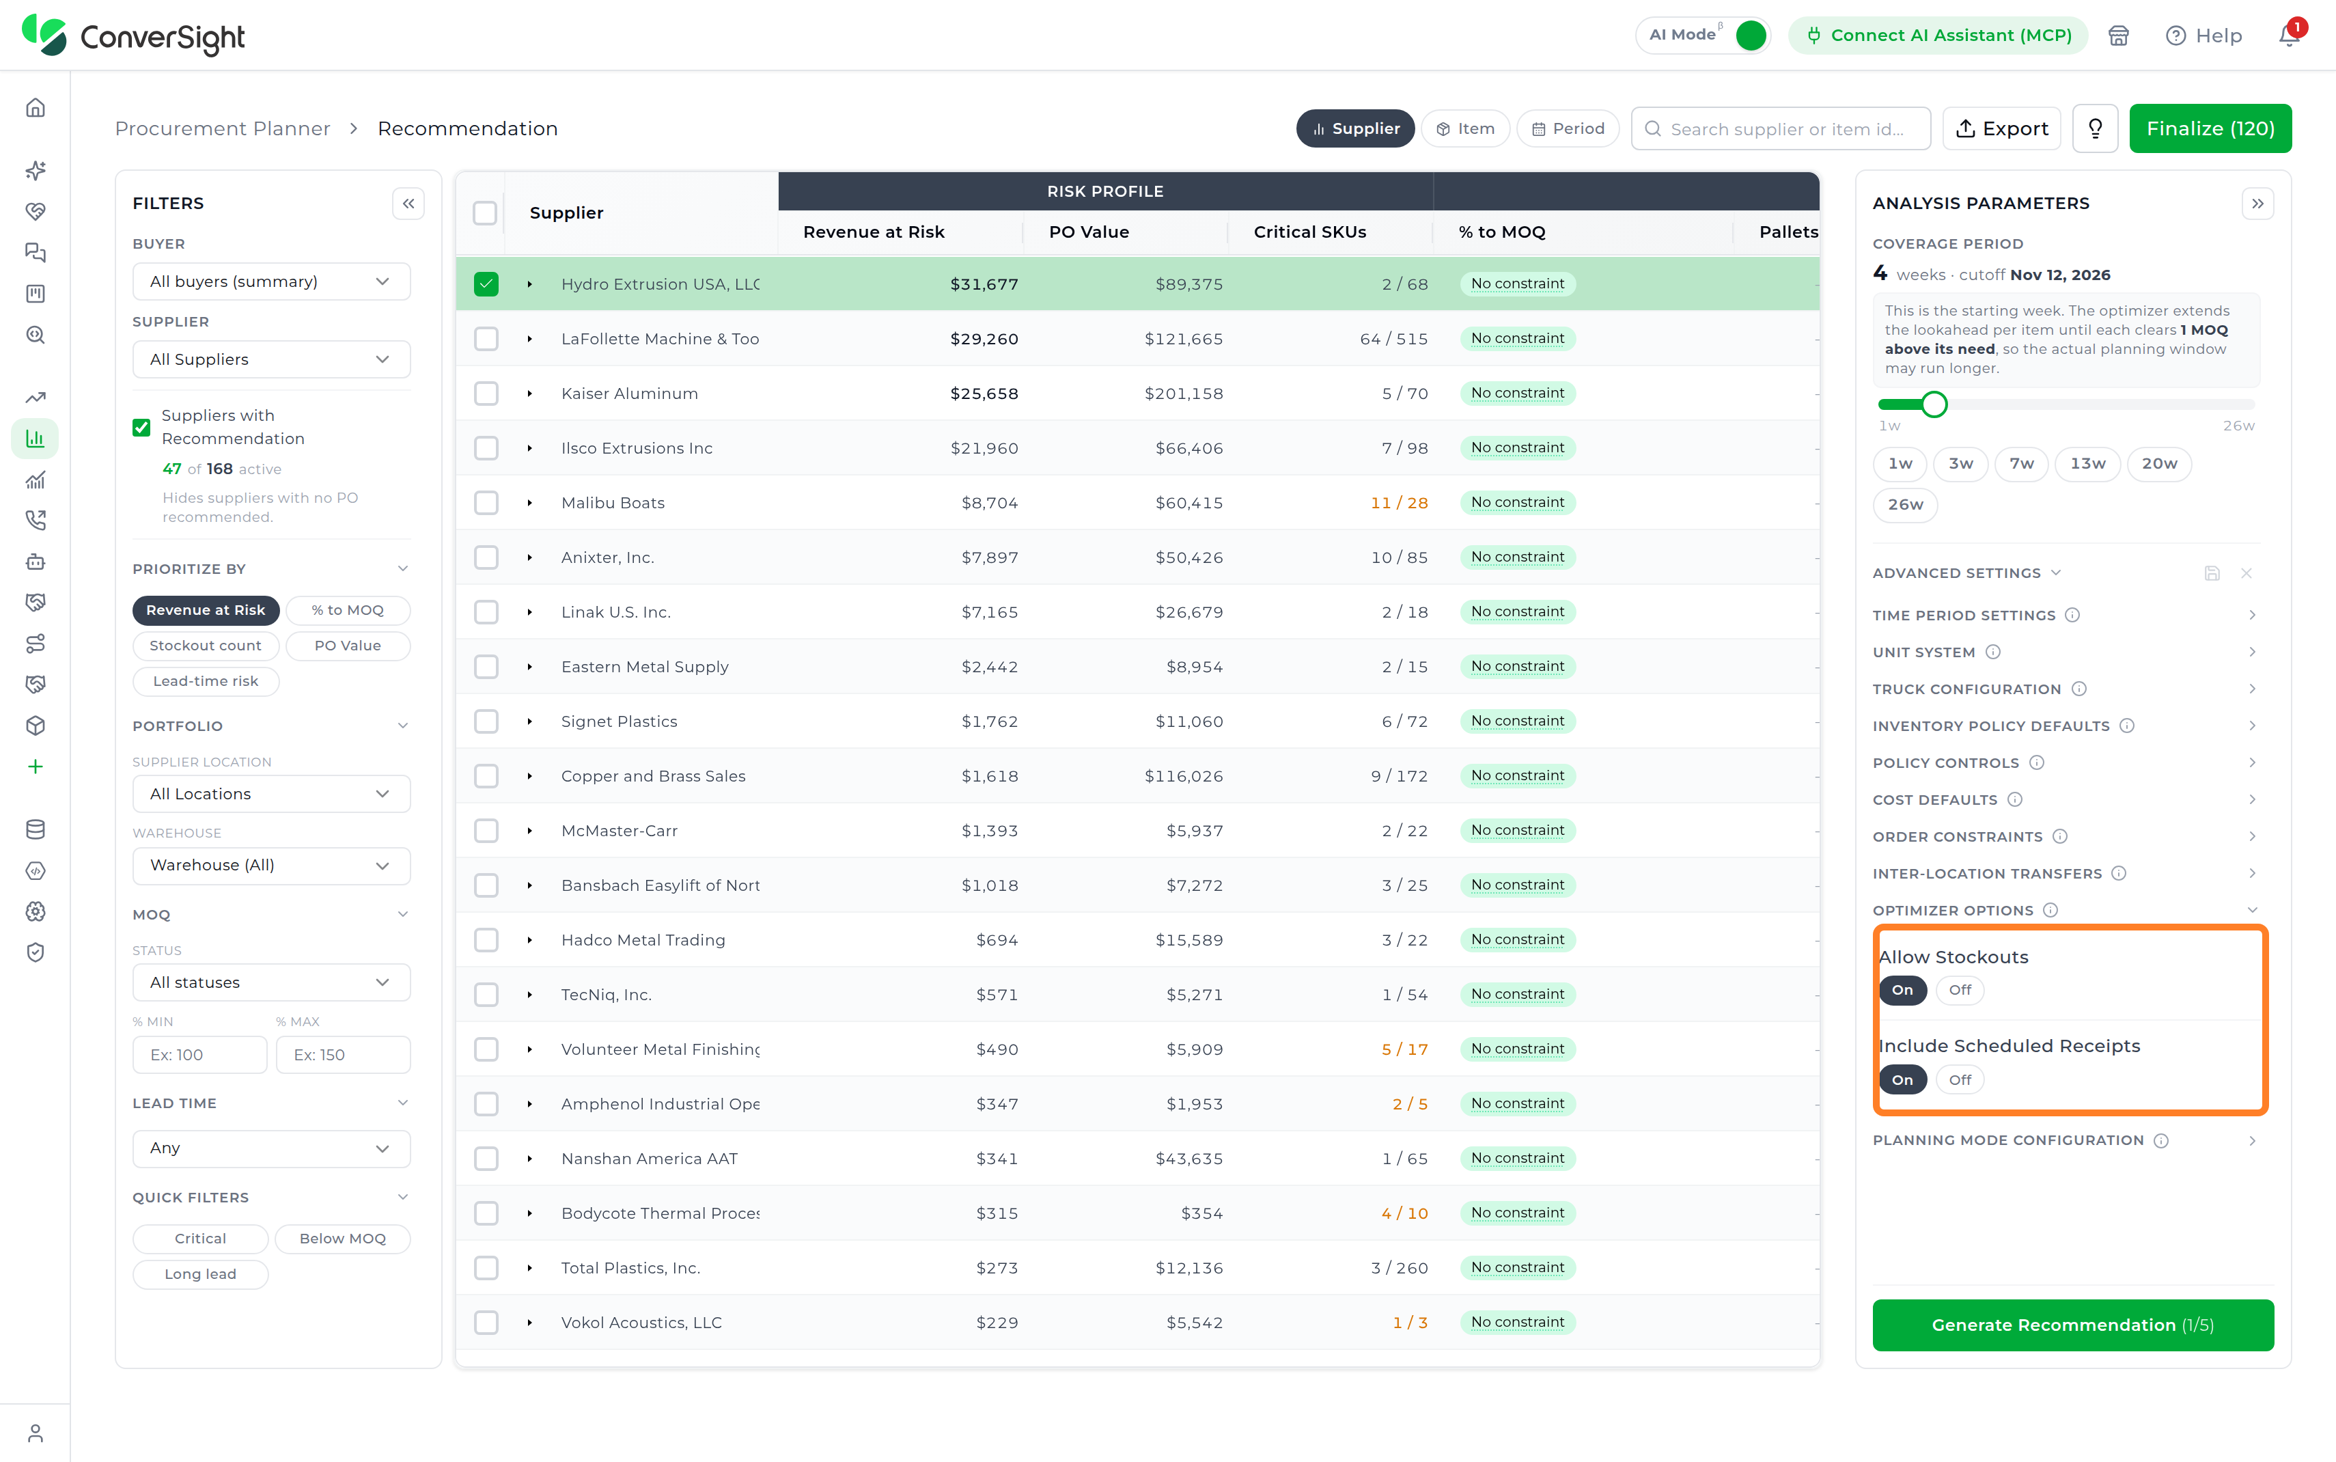Prioritize by PO Value chip
Viewport: 2336px width, 1462px height.
tap(348, 646)
